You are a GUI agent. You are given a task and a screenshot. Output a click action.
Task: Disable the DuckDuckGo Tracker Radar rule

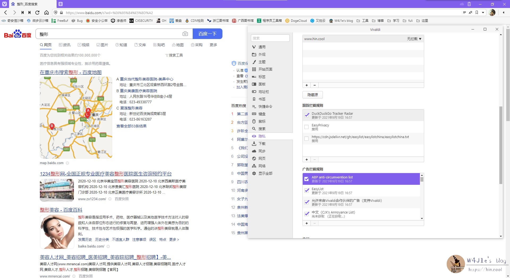307,115
